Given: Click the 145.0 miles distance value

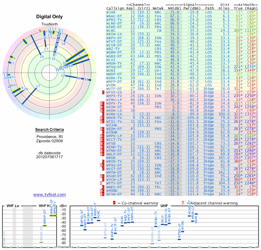Looking at the screenshot, I should pos(224,158).
